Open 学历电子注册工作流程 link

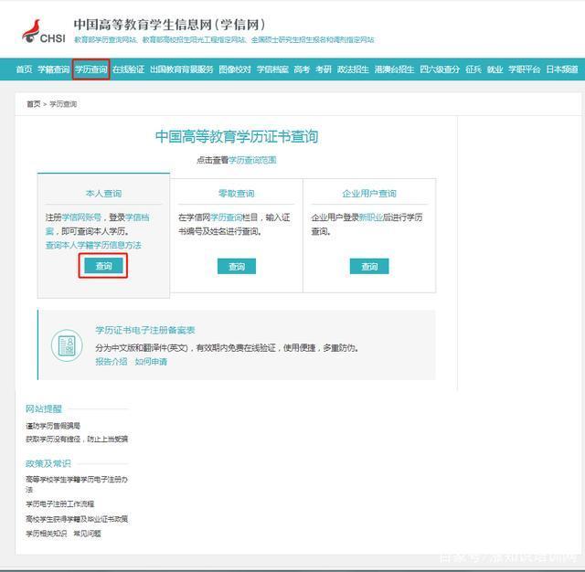click(60, 503)
